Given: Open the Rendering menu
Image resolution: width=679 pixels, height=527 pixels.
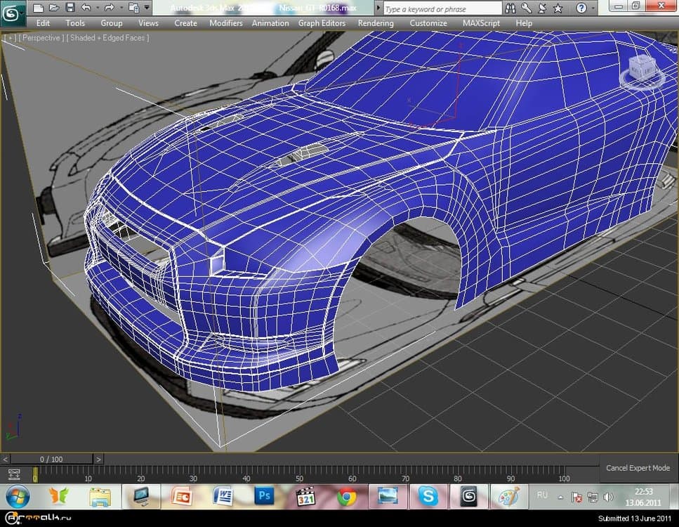Looking at the screenshot, I should pyautogui.click(x=376, y=23).
